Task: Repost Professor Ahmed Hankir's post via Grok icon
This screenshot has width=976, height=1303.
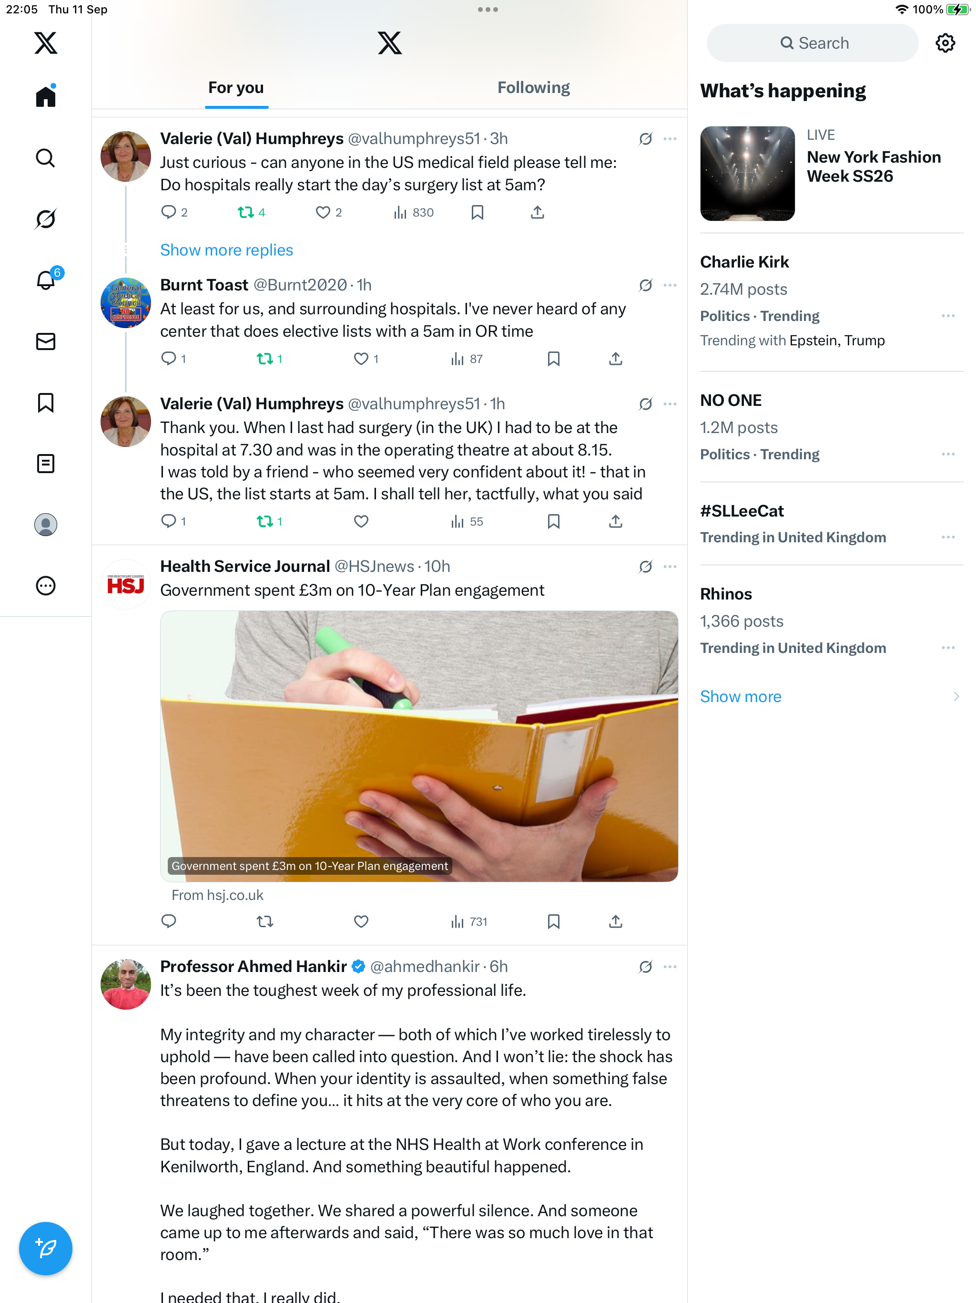Action: (645, 967)
